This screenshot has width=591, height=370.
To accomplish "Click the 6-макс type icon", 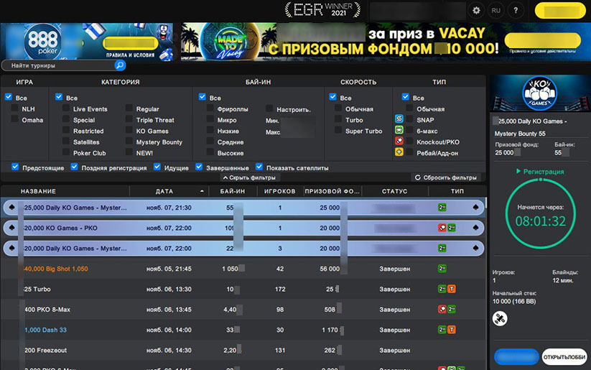I will 399,130.
